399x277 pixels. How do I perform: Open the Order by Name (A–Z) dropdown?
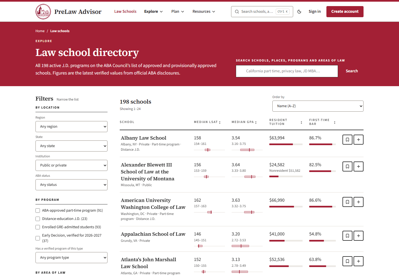318,106
